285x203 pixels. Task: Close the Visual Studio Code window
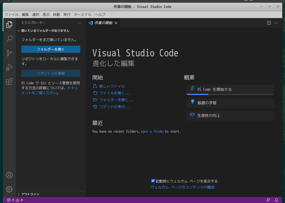tap(278, 7)
